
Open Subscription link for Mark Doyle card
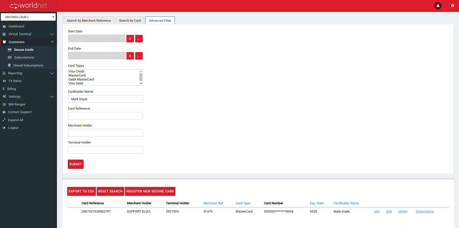pos(425,212)
